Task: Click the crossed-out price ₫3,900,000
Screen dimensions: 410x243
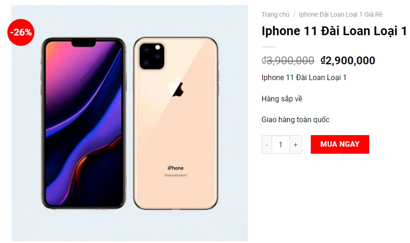Action: (288, 61)
